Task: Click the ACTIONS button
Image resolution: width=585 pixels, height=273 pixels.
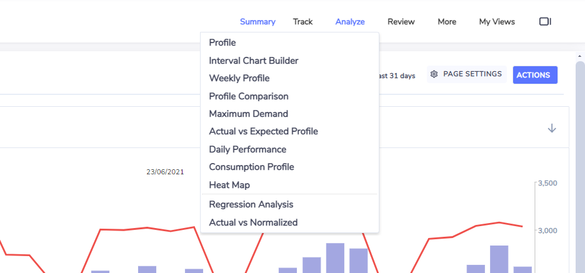Action: (x=535, y=75)
